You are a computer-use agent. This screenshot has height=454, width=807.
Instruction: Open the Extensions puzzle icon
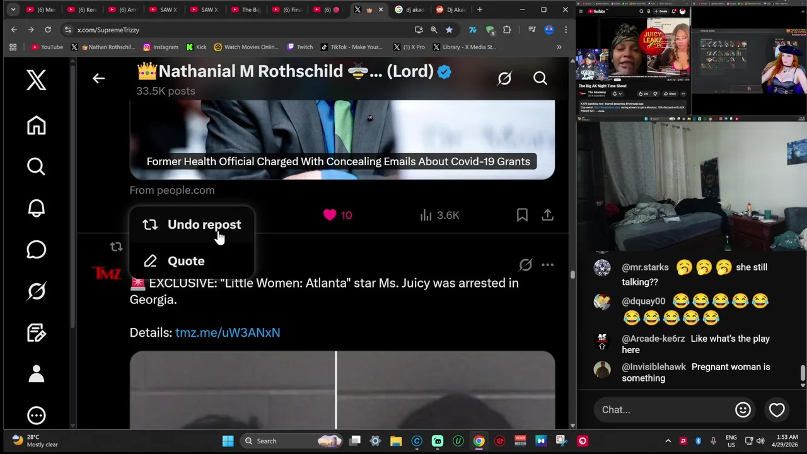(507, 30)
